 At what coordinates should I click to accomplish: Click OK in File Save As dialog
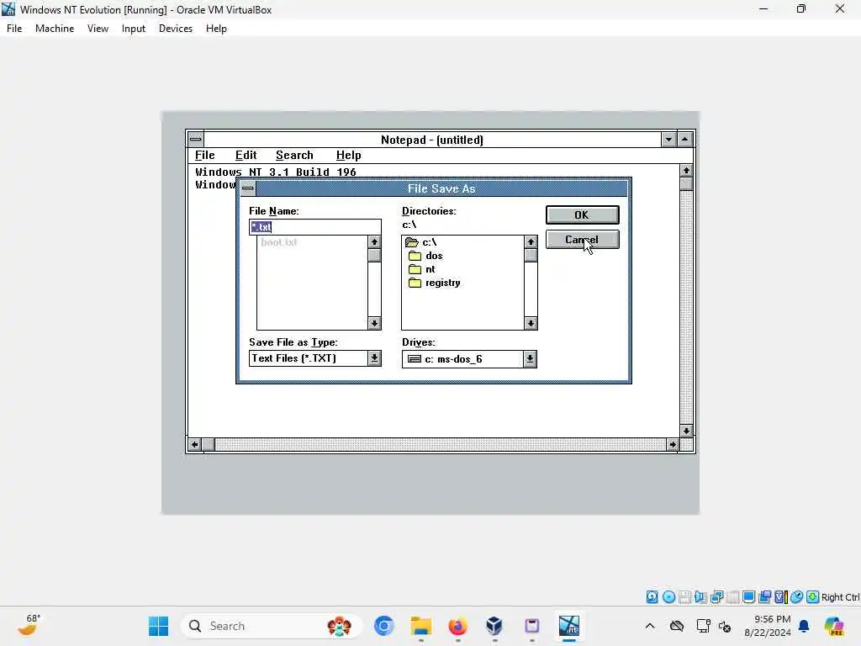pyautogui.click(x=582, y=214)
